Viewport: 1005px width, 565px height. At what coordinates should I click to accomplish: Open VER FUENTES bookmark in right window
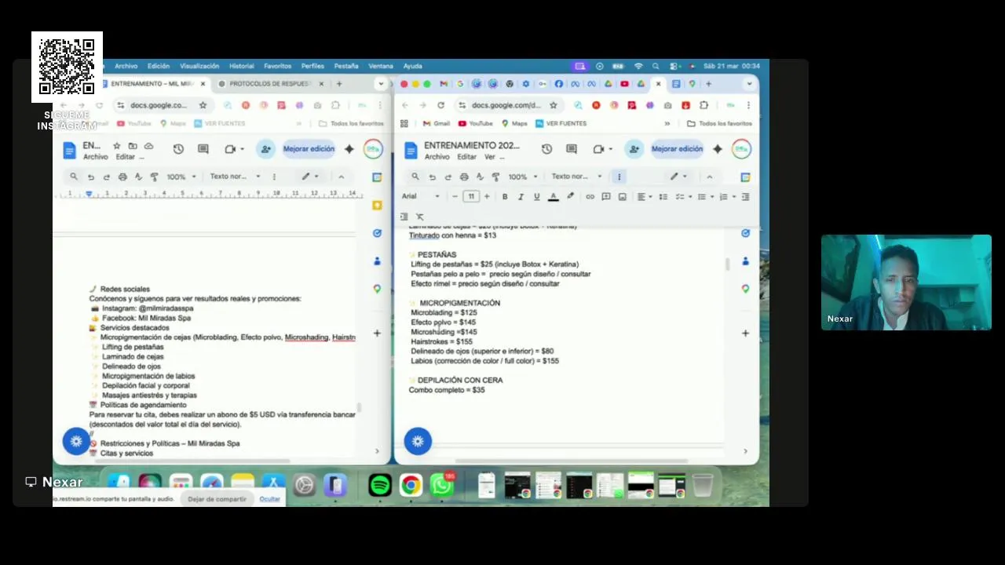(561, 123)
